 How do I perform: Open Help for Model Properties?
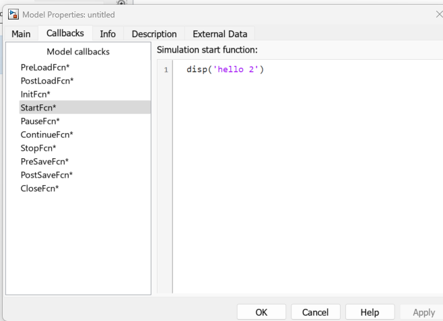pyautogui.click(x=370, y=312)
